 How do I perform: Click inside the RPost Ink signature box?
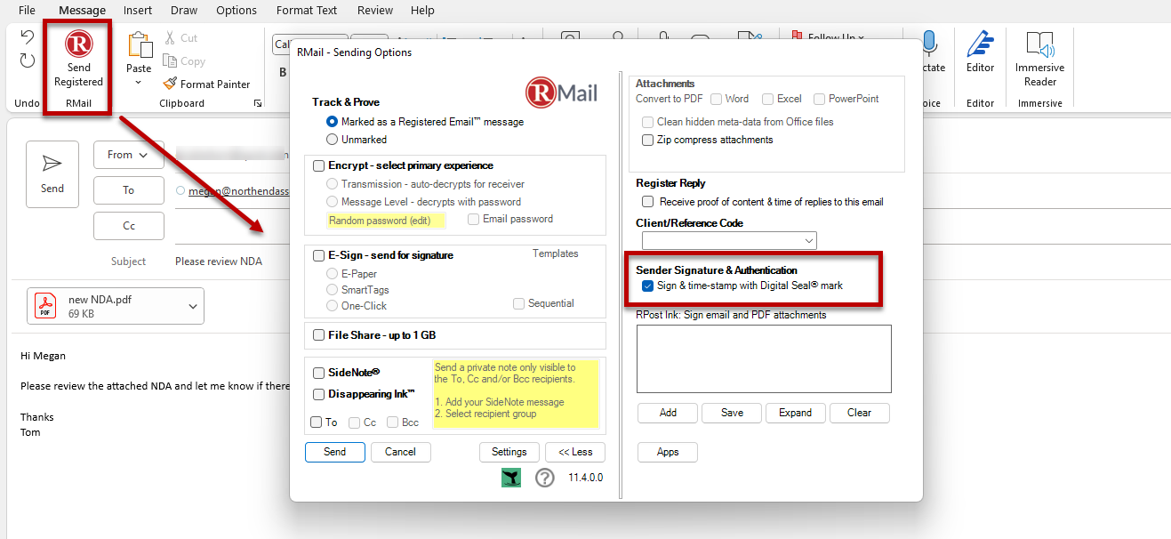pos(764,358)
